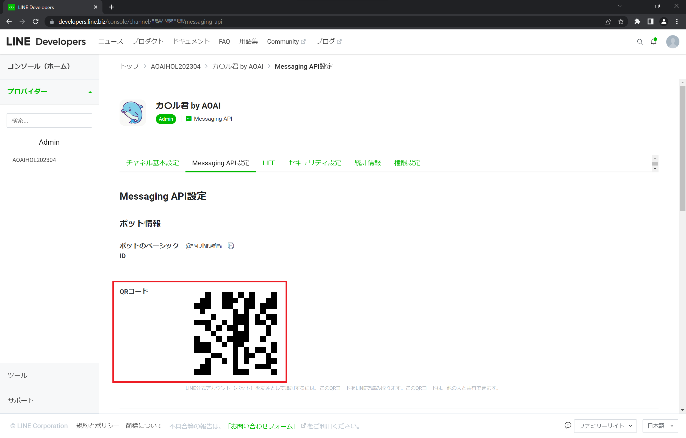Open the browser extensions puzzle icon
This screenshot has height=438, width=686.
[x=637, y=22]
